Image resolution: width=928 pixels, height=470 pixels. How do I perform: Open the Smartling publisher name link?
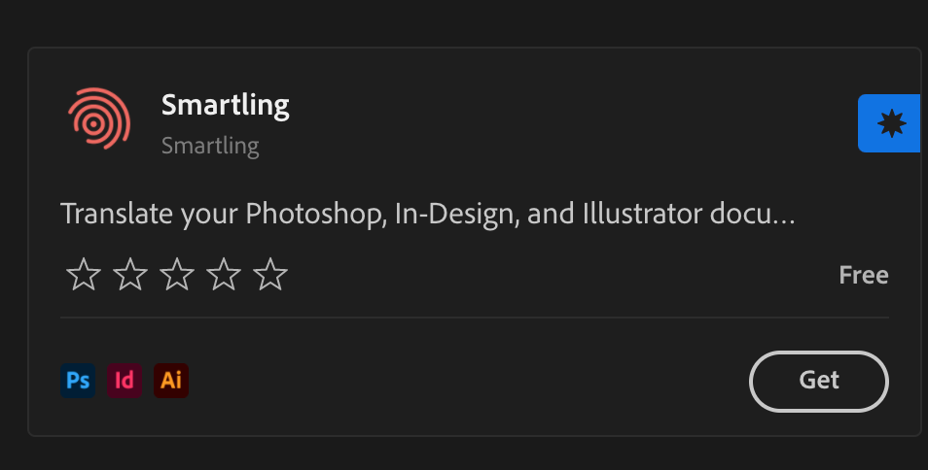pos(210,147)
